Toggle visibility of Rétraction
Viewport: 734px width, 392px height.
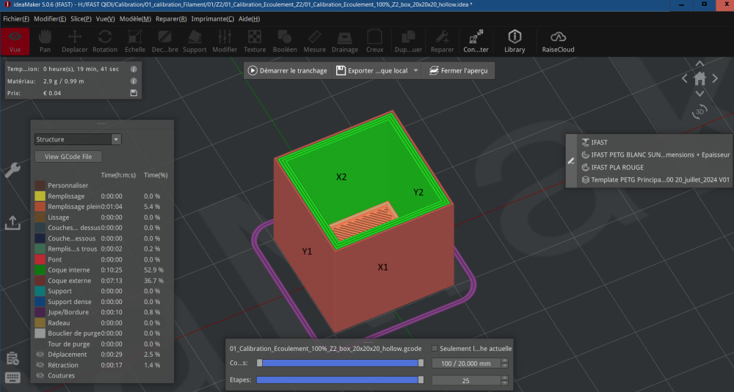(x=40, y=366)
